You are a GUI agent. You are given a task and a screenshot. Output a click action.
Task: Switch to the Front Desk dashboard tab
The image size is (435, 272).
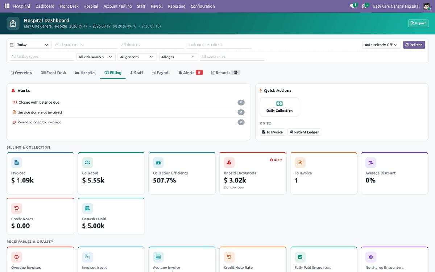coord(54,73)
